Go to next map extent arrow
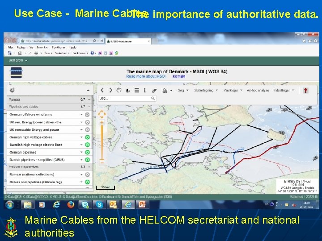This screenshot has height=241, width=322. tap(110, 90)
